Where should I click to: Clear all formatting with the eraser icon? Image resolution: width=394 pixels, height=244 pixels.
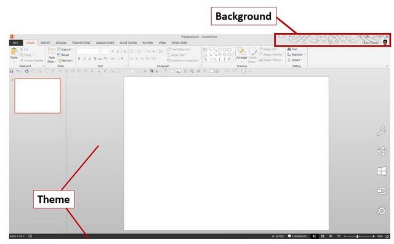coord(124,51)
